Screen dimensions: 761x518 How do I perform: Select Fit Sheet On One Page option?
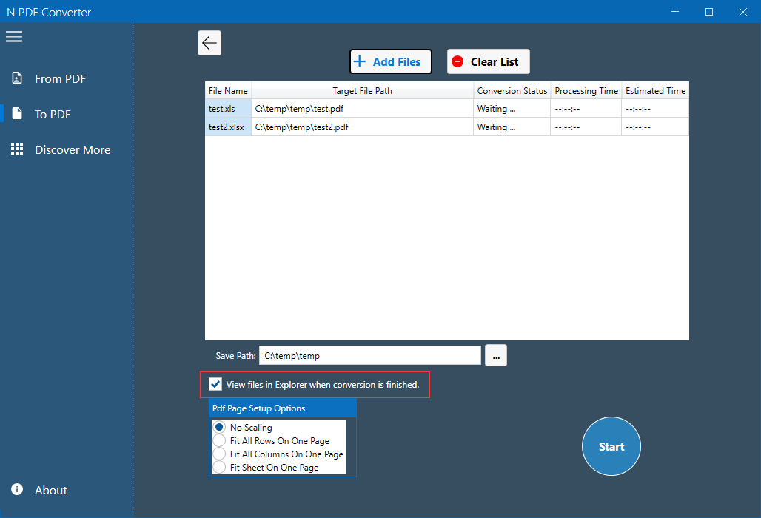[219, 468]
